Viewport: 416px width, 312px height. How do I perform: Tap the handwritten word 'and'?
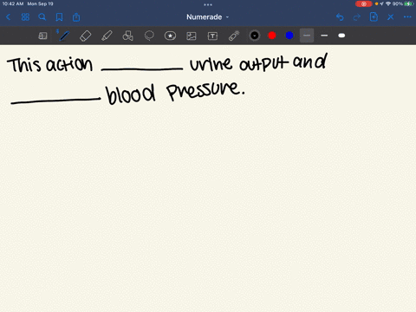310,61
